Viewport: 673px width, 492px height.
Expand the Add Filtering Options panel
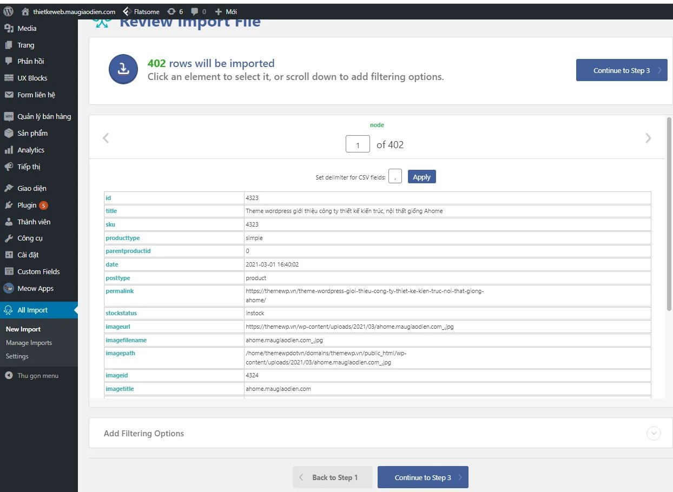pos(144,433)
